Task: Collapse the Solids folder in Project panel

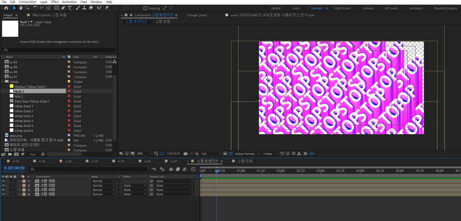Action: pos(3,82)
